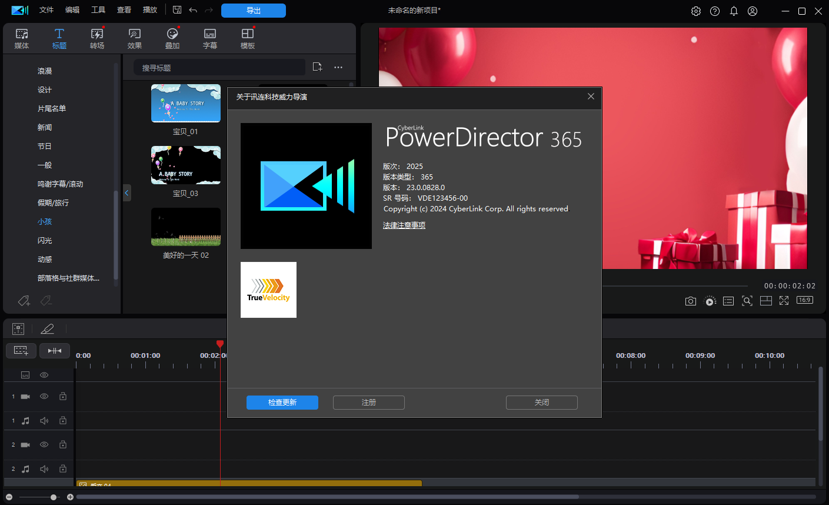Select the 新闻 title category
829x505 pixels.
[45, 127]
